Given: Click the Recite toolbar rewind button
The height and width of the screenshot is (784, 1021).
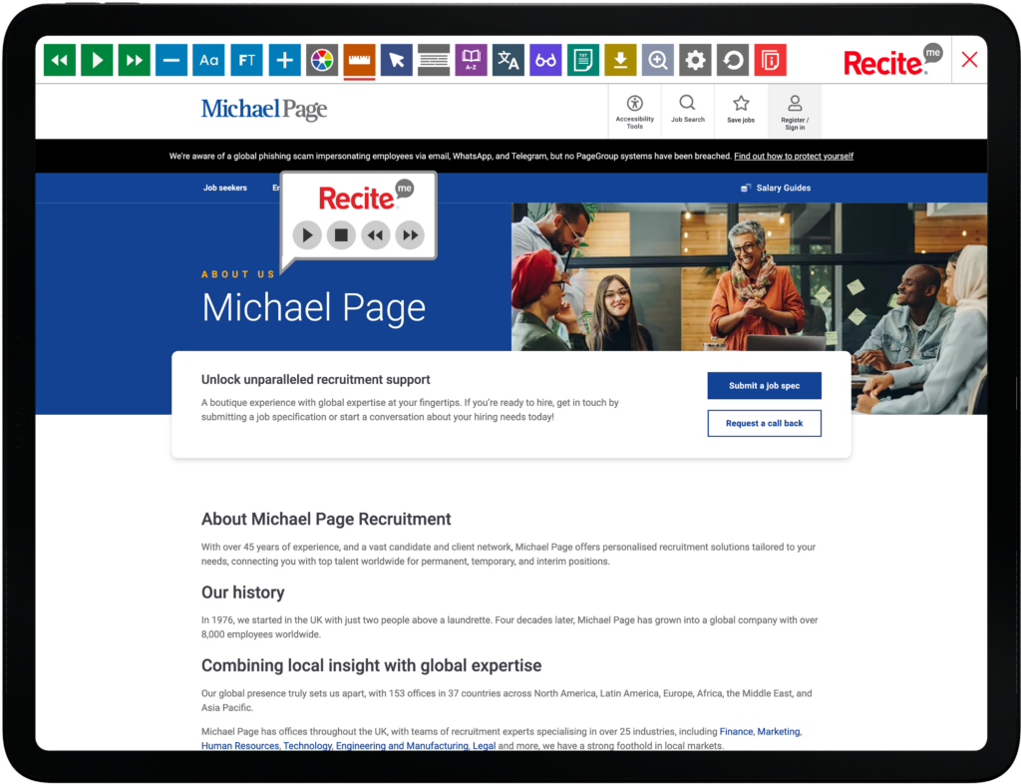Looking at the screenshot, I should pos(60,61).
